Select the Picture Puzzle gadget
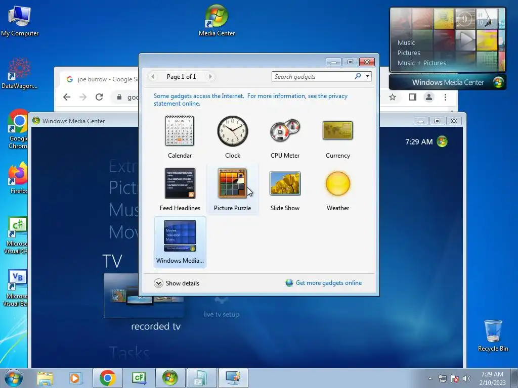 pos(233,189)
